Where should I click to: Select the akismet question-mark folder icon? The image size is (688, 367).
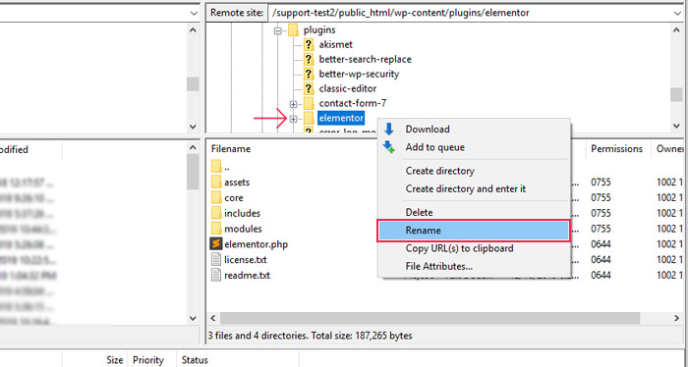click(x=309, y=44)
